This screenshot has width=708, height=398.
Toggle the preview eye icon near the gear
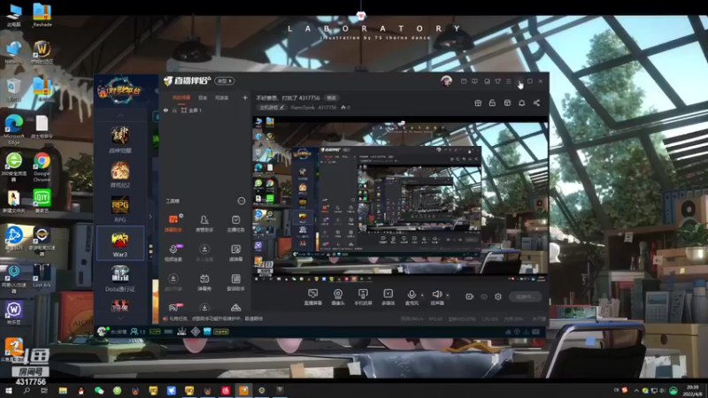coord(483,296)
